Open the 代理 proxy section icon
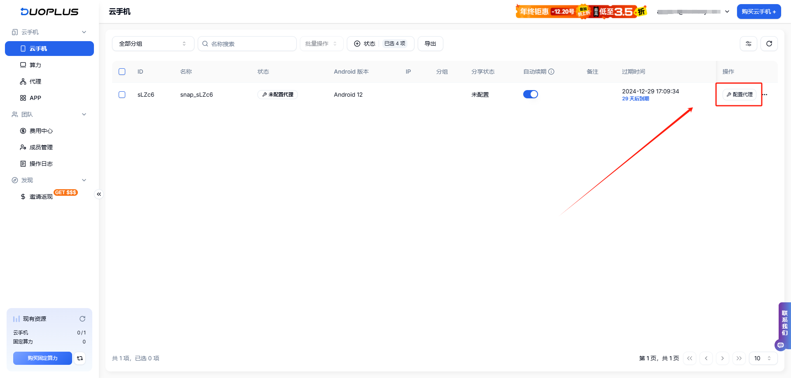The image size is (791, 378). 23,81
